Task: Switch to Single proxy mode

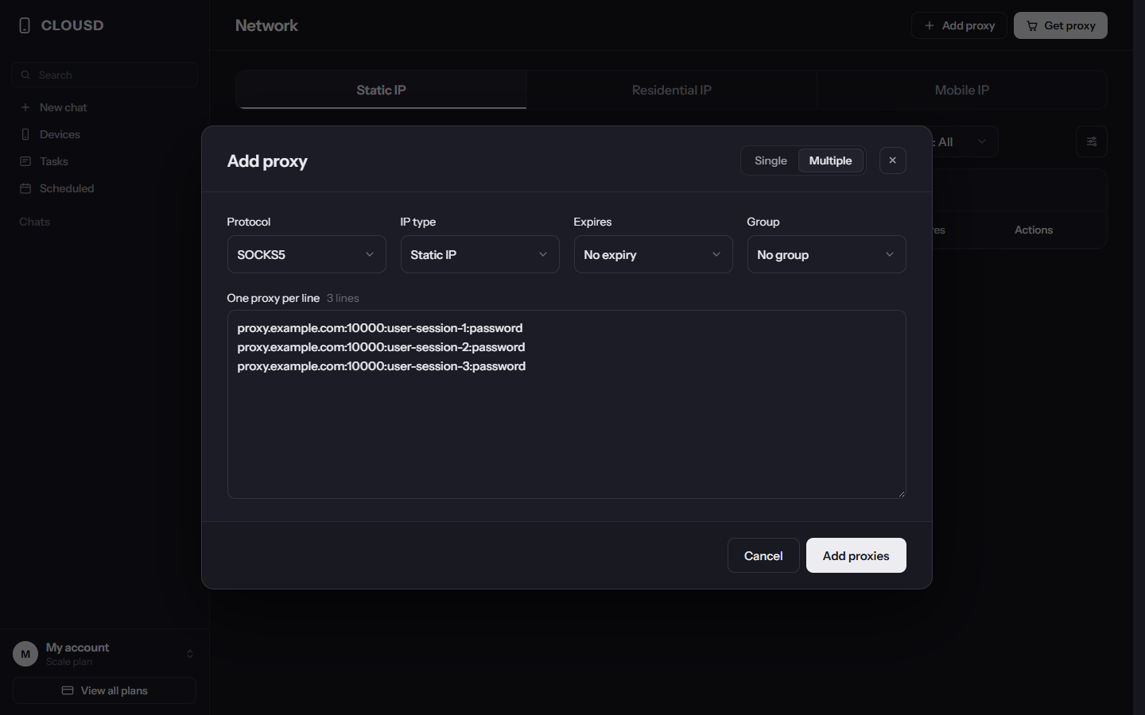Action: [x=770, y=160]
